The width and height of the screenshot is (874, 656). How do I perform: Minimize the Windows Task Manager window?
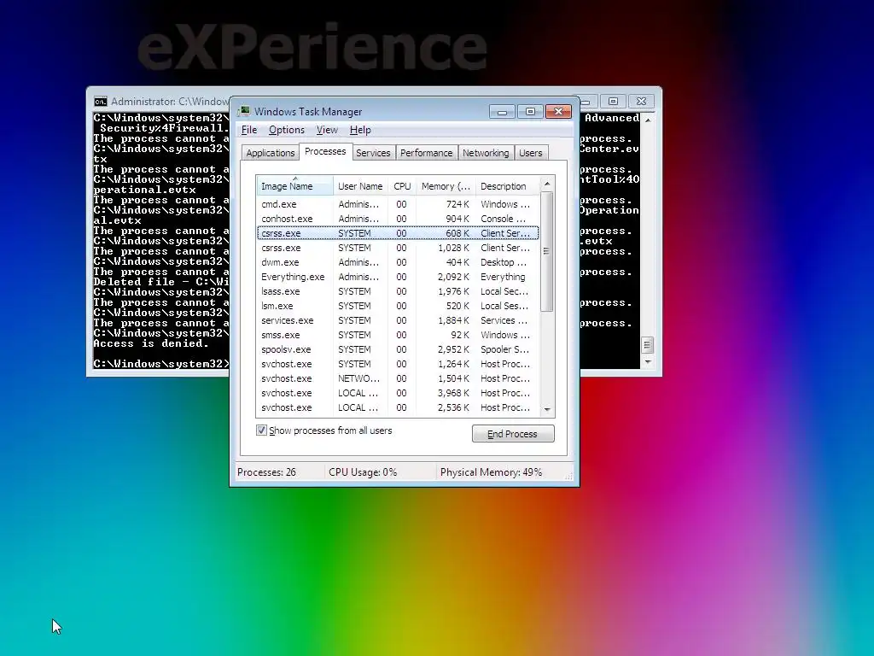tap(502, 112)
